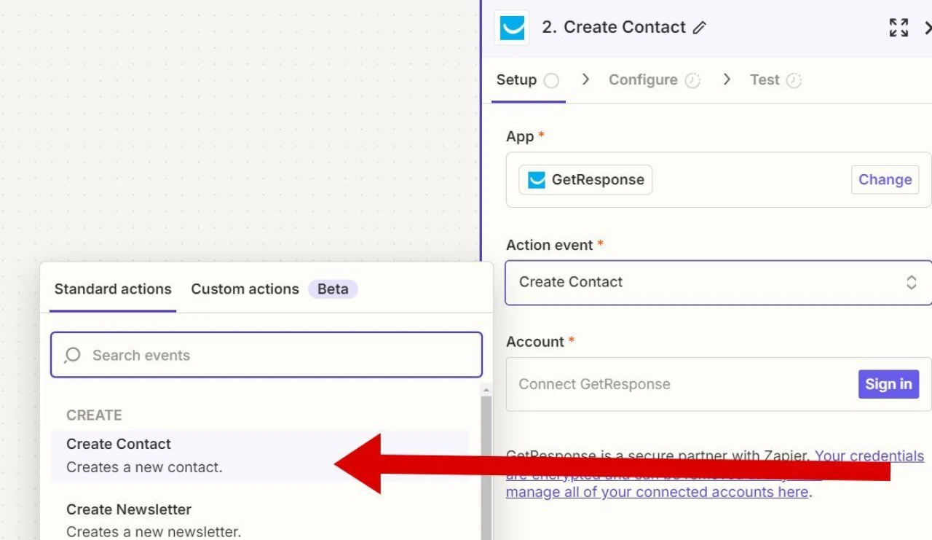This screenshot has height=540, width=932.
Task: Open the Action event dropdown
Action: (x=706, y=282)
